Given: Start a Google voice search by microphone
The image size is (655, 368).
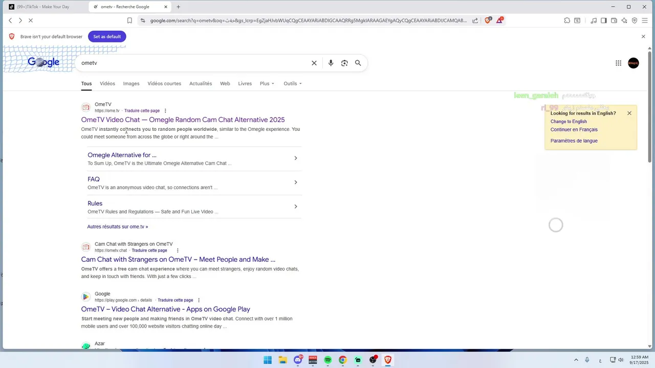Looking at the screenshot, I should coord(331,63).
